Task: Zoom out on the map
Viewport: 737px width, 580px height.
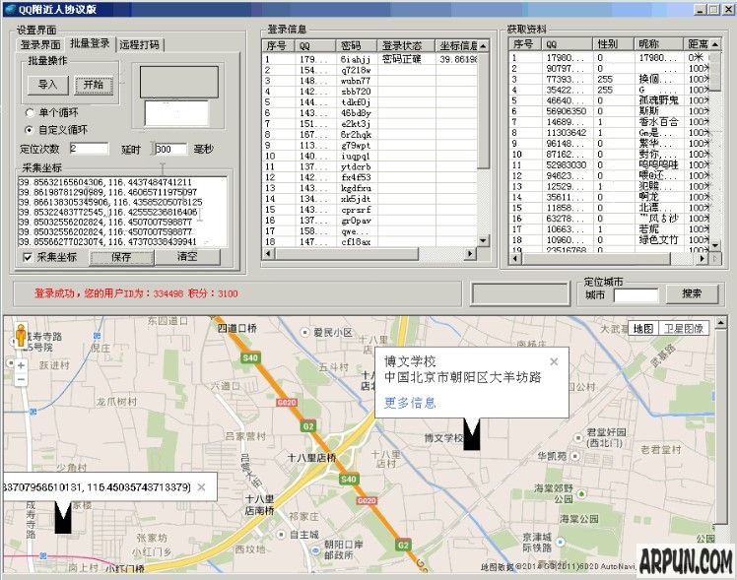Action: coord(21,379)
